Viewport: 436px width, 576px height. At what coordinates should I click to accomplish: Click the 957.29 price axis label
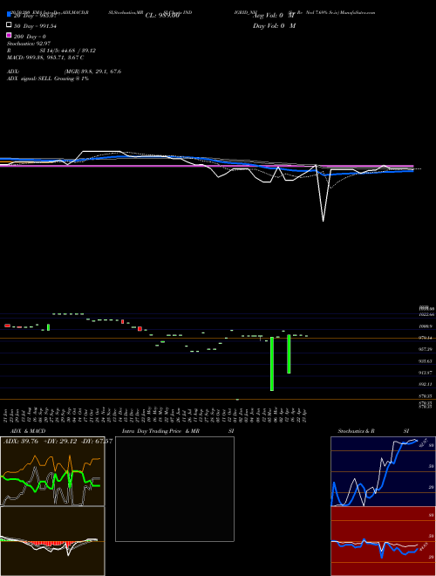pos(426,349)
